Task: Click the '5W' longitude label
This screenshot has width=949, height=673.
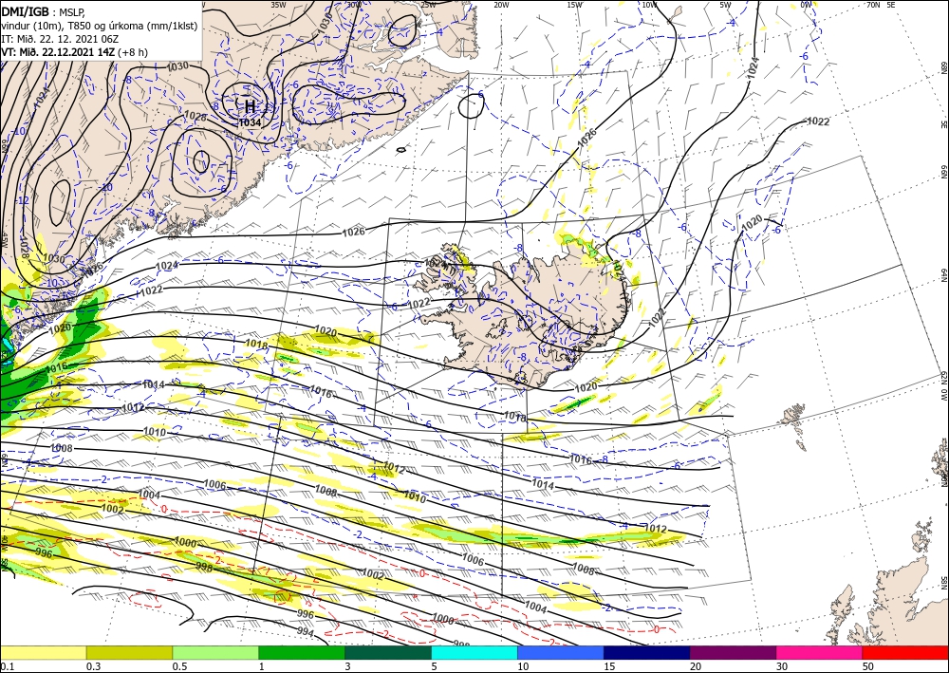Action: [x=725, y=4]
